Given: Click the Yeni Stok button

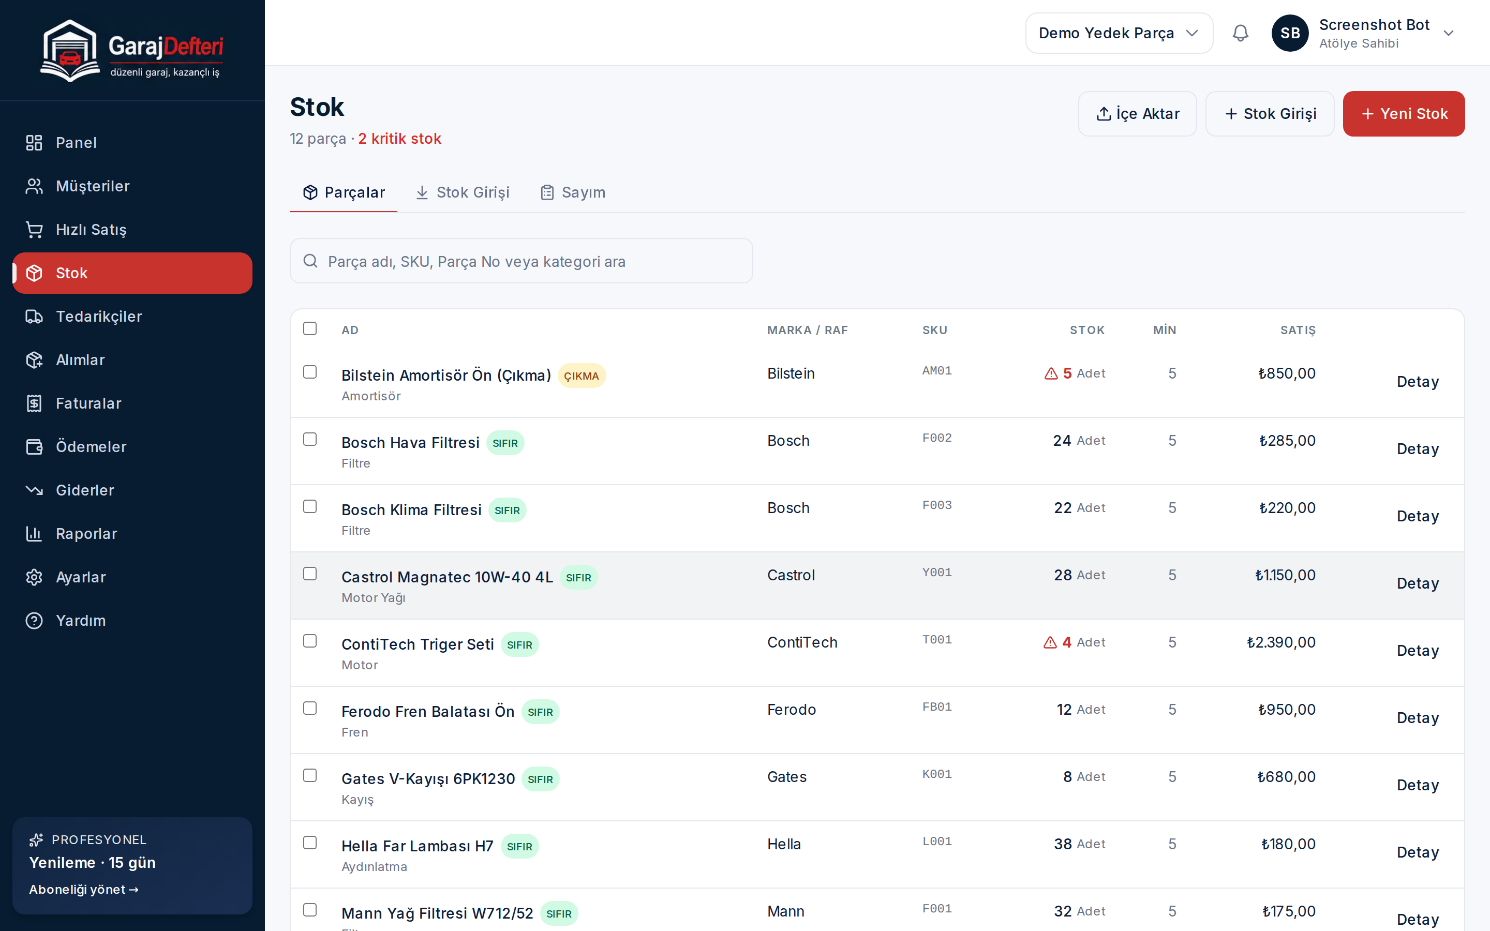Looking at the screenshot, I should pos(1403,114).
